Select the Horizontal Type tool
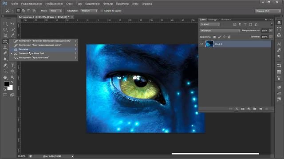Image resolution: width=284 pixels, height=159 pixels. click(x=12, y=65)
